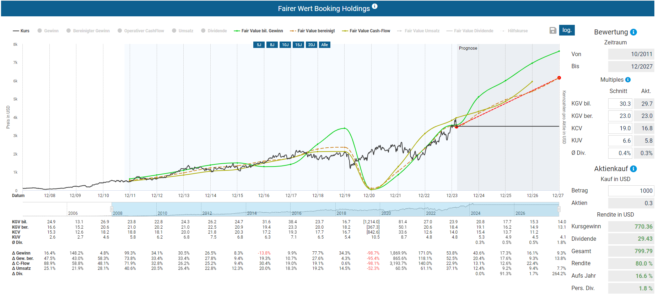This screenshot has height=300, width=659.
Task: Select the 5J time range
Action: [259, 45]
